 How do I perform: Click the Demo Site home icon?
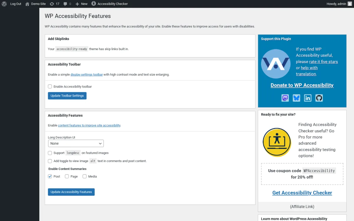pyautogui.click(x=27, y=4)
